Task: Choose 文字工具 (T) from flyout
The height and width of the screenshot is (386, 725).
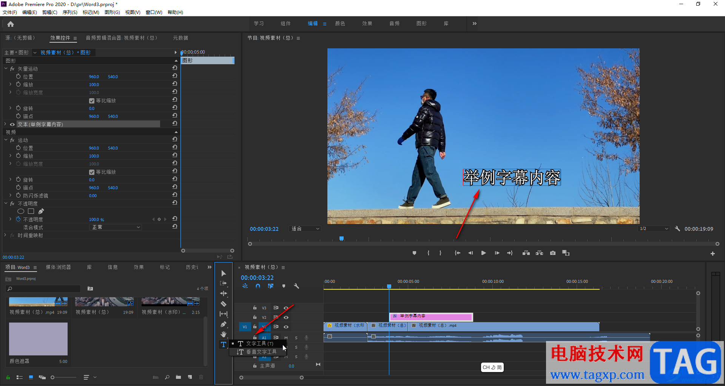Action: (258, 344)
